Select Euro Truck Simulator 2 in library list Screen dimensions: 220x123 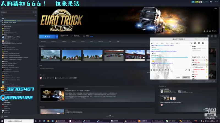pos(18,20)
